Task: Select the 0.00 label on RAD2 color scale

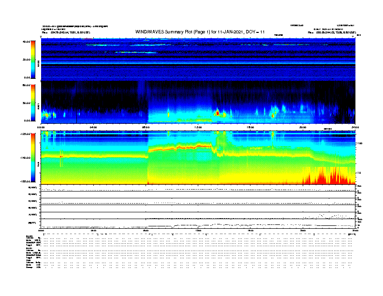Action: [x=27, y=77]
